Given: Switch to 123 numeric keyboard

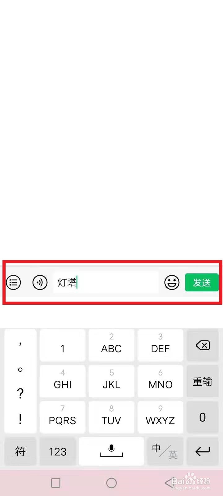Looking at the screenshot, I should point(58,451).
